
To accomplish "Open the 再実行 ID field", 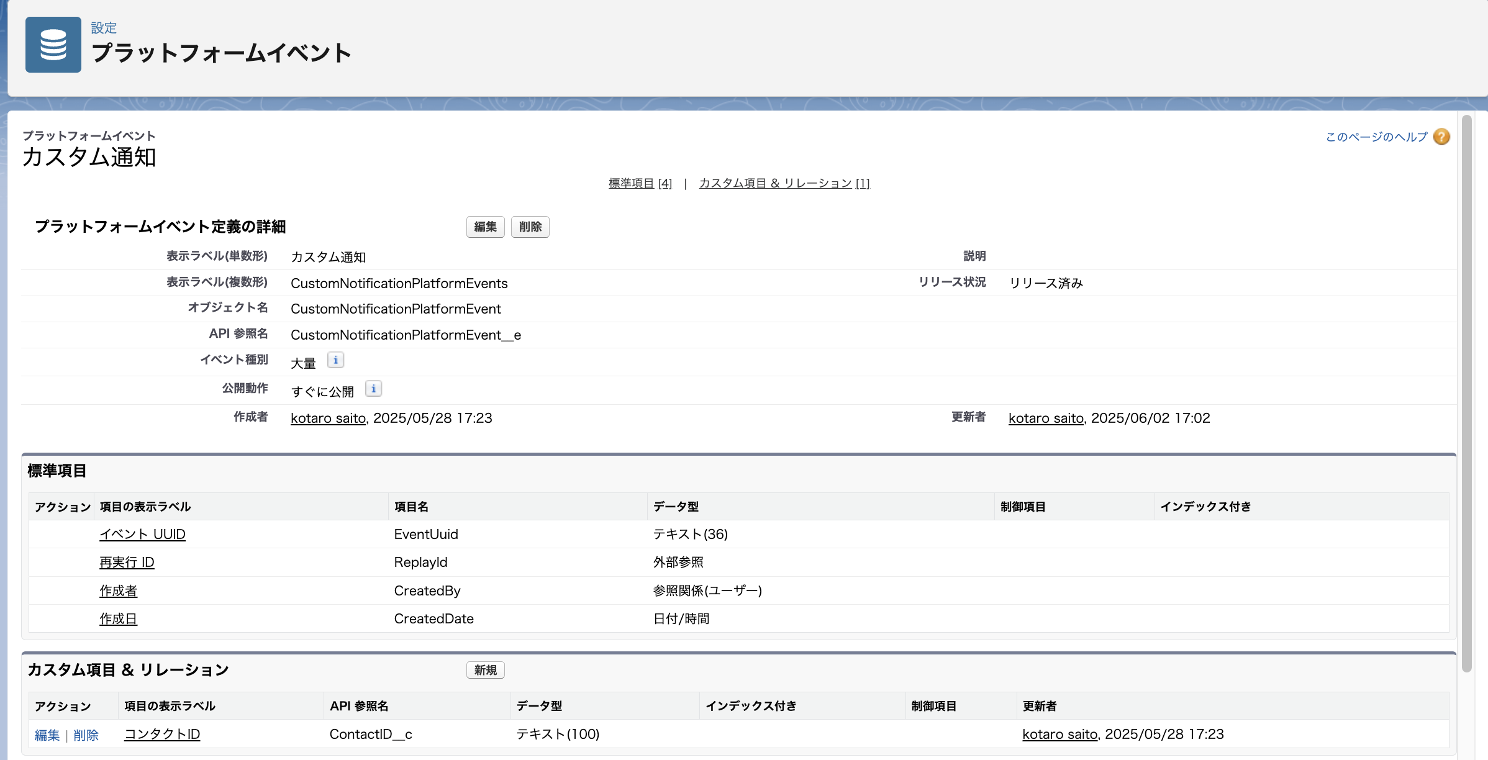I will [127, 562].
